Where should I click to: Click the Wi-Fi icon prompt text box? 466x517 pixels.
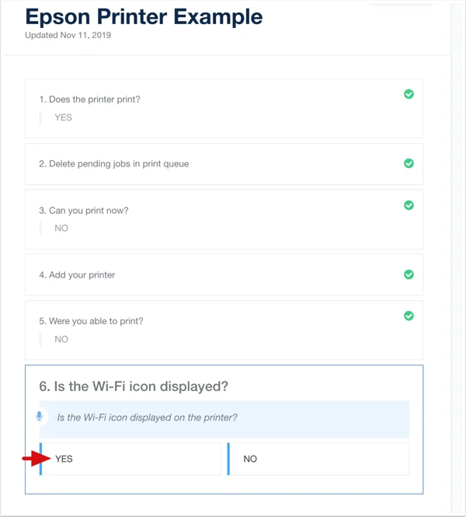224,419
